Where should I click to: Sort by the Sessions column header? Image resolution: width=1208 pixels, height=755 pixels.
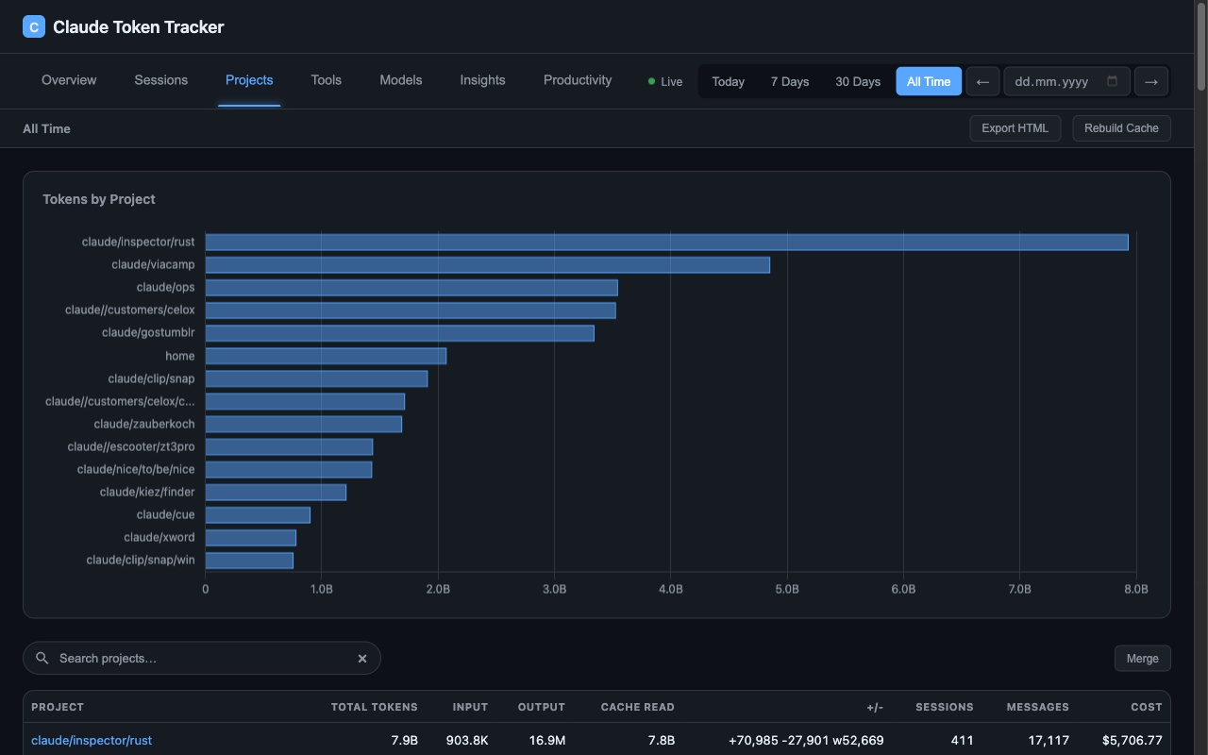point(945,707)
